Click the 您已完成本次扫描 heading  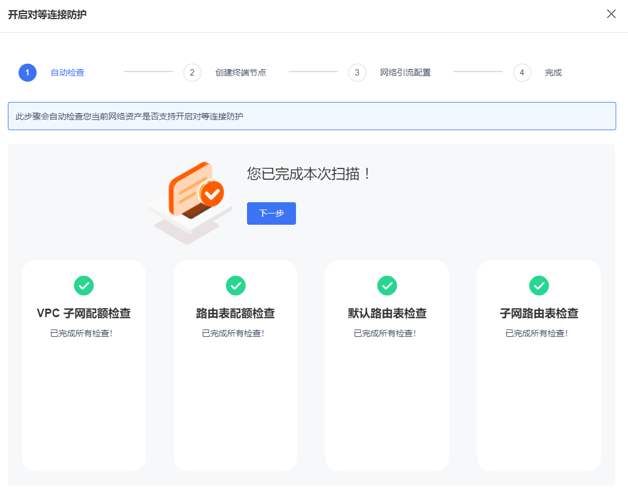pyautogui.click(x=309, y=173)
